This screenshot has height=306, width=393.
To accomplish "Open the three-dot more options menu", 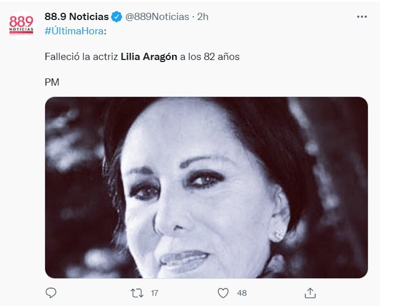I will click(x=362, y=17).
